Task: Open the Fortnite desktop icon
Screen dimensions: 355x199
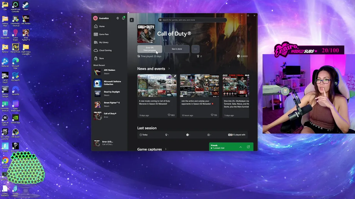Action: (x=5, y=147)
